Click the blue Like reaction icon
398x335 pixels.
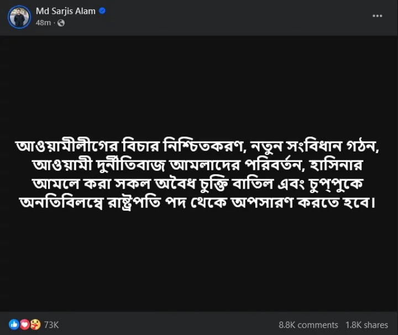coord(14,324)
